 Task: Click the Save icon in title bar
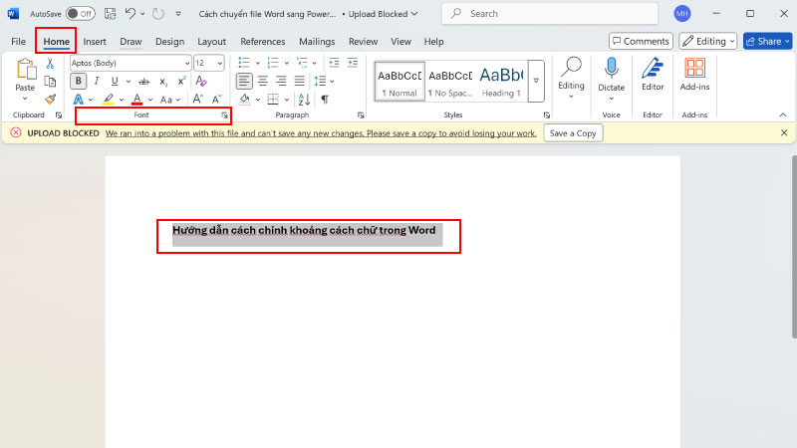coord(111,14)
